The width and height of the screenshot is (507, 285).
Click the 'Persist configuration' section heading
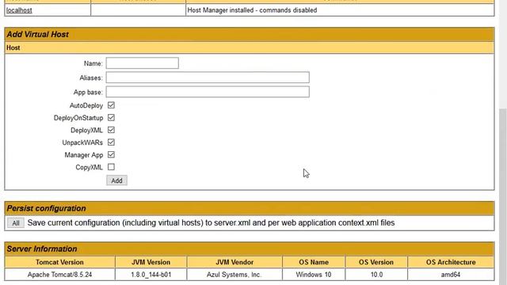(46, 208)
